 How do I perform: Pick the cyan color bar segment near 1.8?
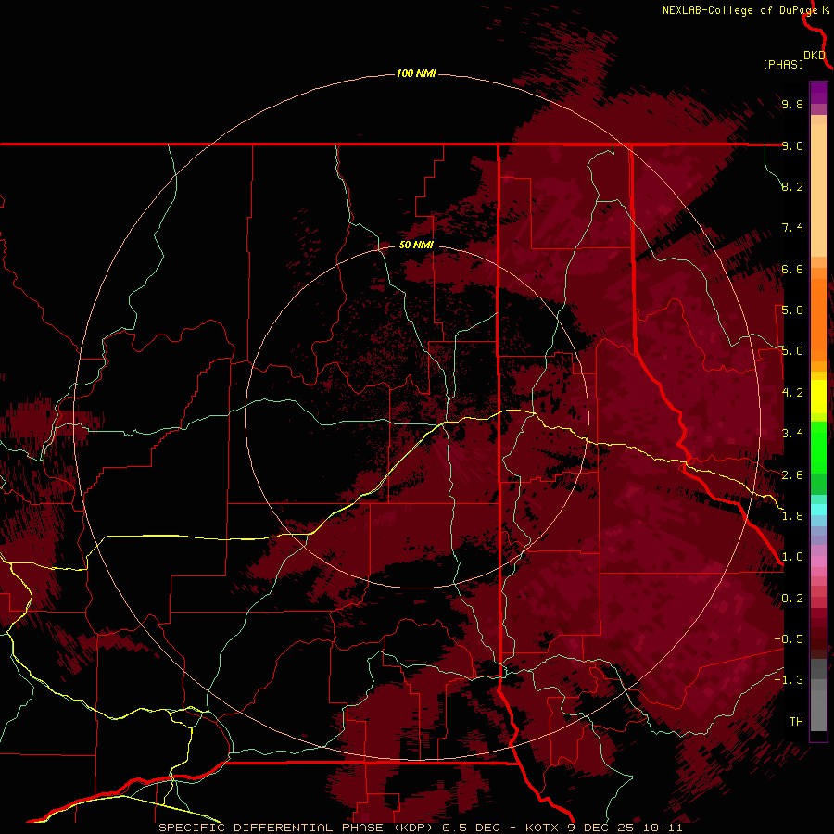(x=818, y=510)
